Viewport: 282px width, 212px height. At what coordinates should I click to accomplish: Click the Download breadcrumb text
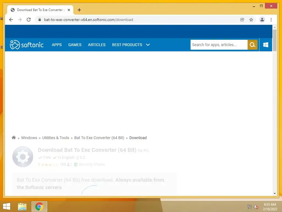click(138, 138)
